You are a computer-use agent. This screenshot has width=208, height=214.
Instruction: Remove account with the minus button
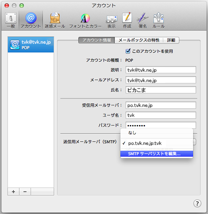(x=25, y=191)
